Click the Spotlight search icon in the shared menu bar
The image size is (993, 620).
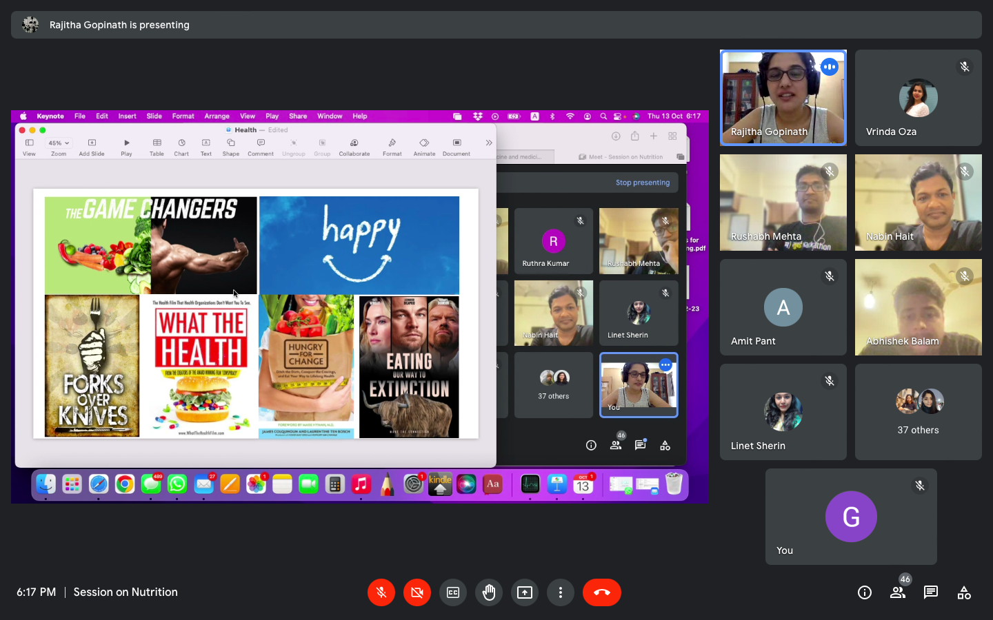pyautogui.click(x=603, y=116)
